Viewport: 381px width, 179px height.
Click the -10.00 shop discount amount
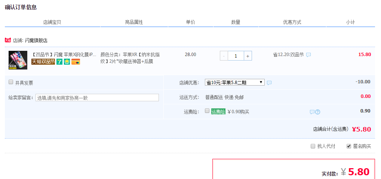coord(363,81)
